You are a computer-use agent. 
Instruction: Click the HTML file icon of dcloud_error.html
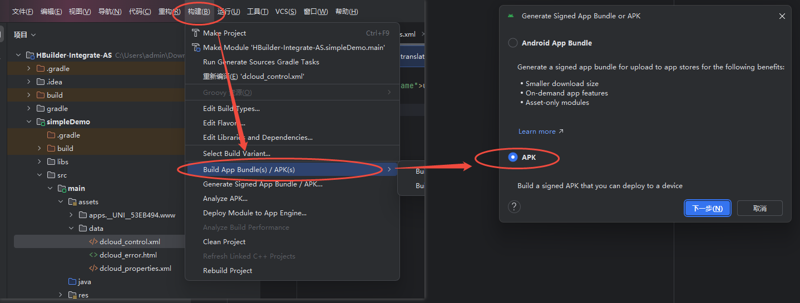click(x=93, y=255)
